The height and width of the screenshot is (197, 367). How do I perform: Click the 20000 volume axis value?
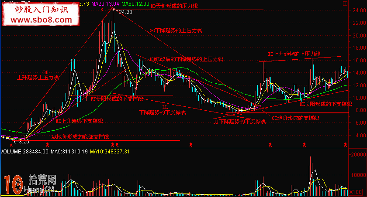pos(358,155)
